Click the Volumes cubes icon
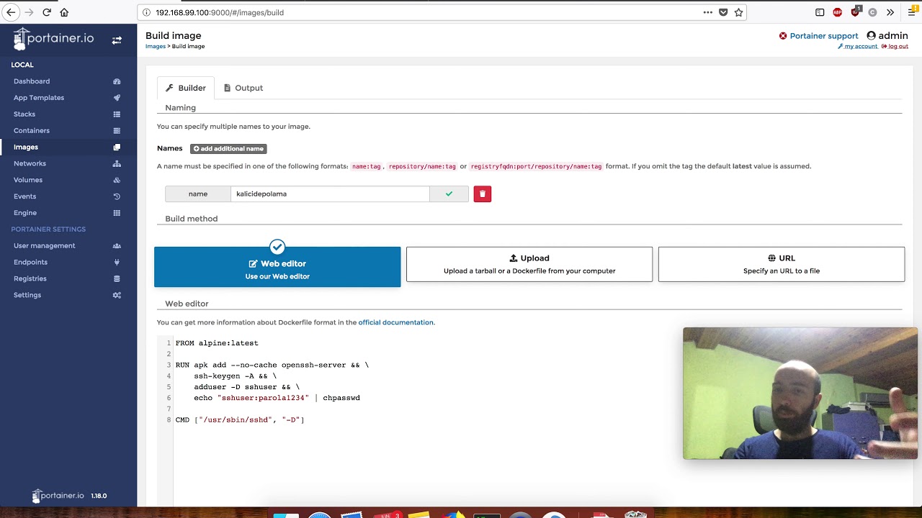Screen dimensions: 922x518 (117, 181)
